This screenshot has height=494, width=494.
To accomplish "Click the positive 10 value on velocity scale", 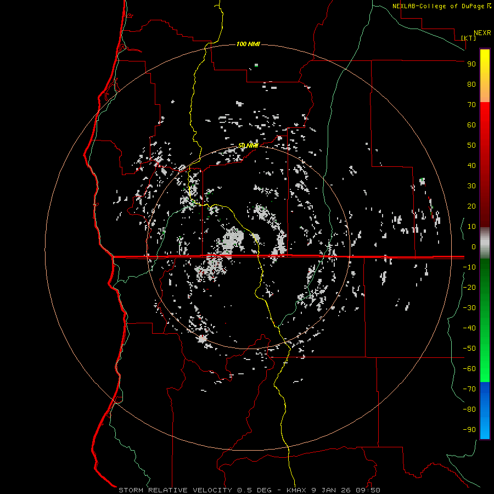I will [471, 227].
